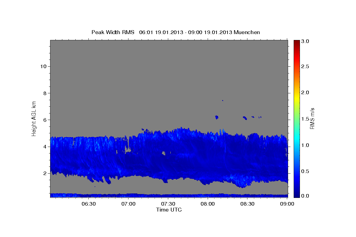Click the colorbar label '2.5'
356x237 pixels.
306,66
